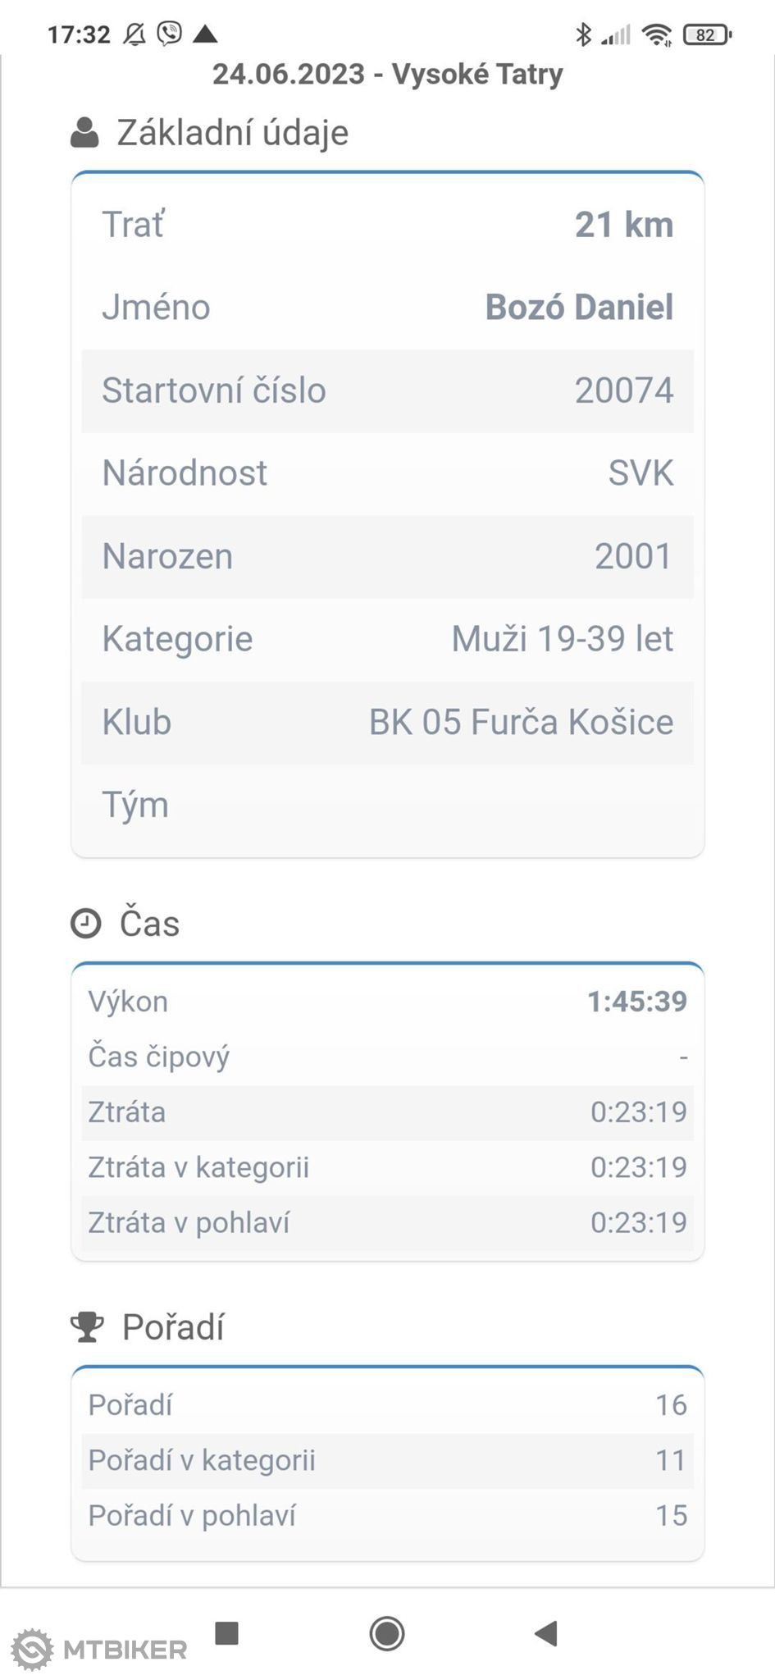The width and height of the screenshot is (775, 1680).
Task: Tap the muted bell notification icon
Action: click(134, 34)
